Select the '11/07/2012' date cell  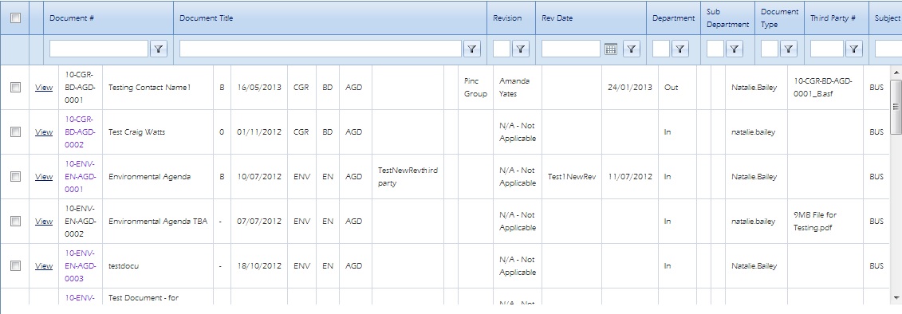pos(630,177)
